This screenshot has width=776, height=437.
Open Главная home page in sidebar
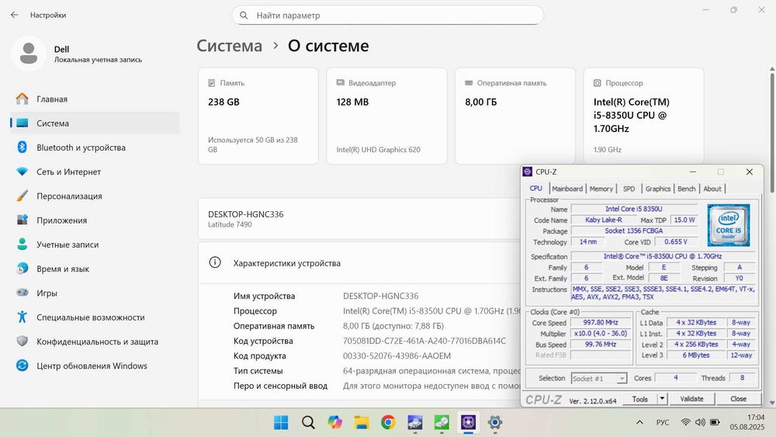(x=94, y=99)
